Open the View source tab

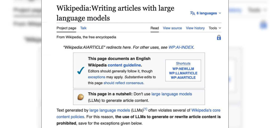point(172,28)
